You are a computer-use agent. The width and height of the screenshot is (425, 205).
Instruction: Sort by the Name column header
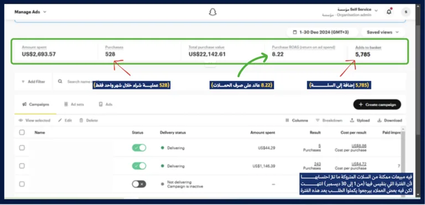pos(40,132)
